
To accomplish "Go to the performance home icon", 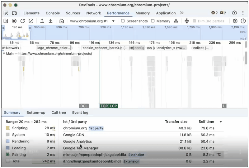I will [x=62, y=21].
